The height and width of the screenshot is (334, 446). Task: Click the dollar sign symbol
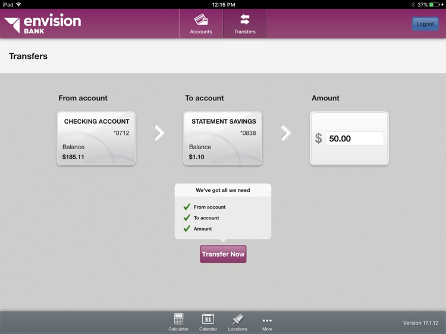coord(319,138)
